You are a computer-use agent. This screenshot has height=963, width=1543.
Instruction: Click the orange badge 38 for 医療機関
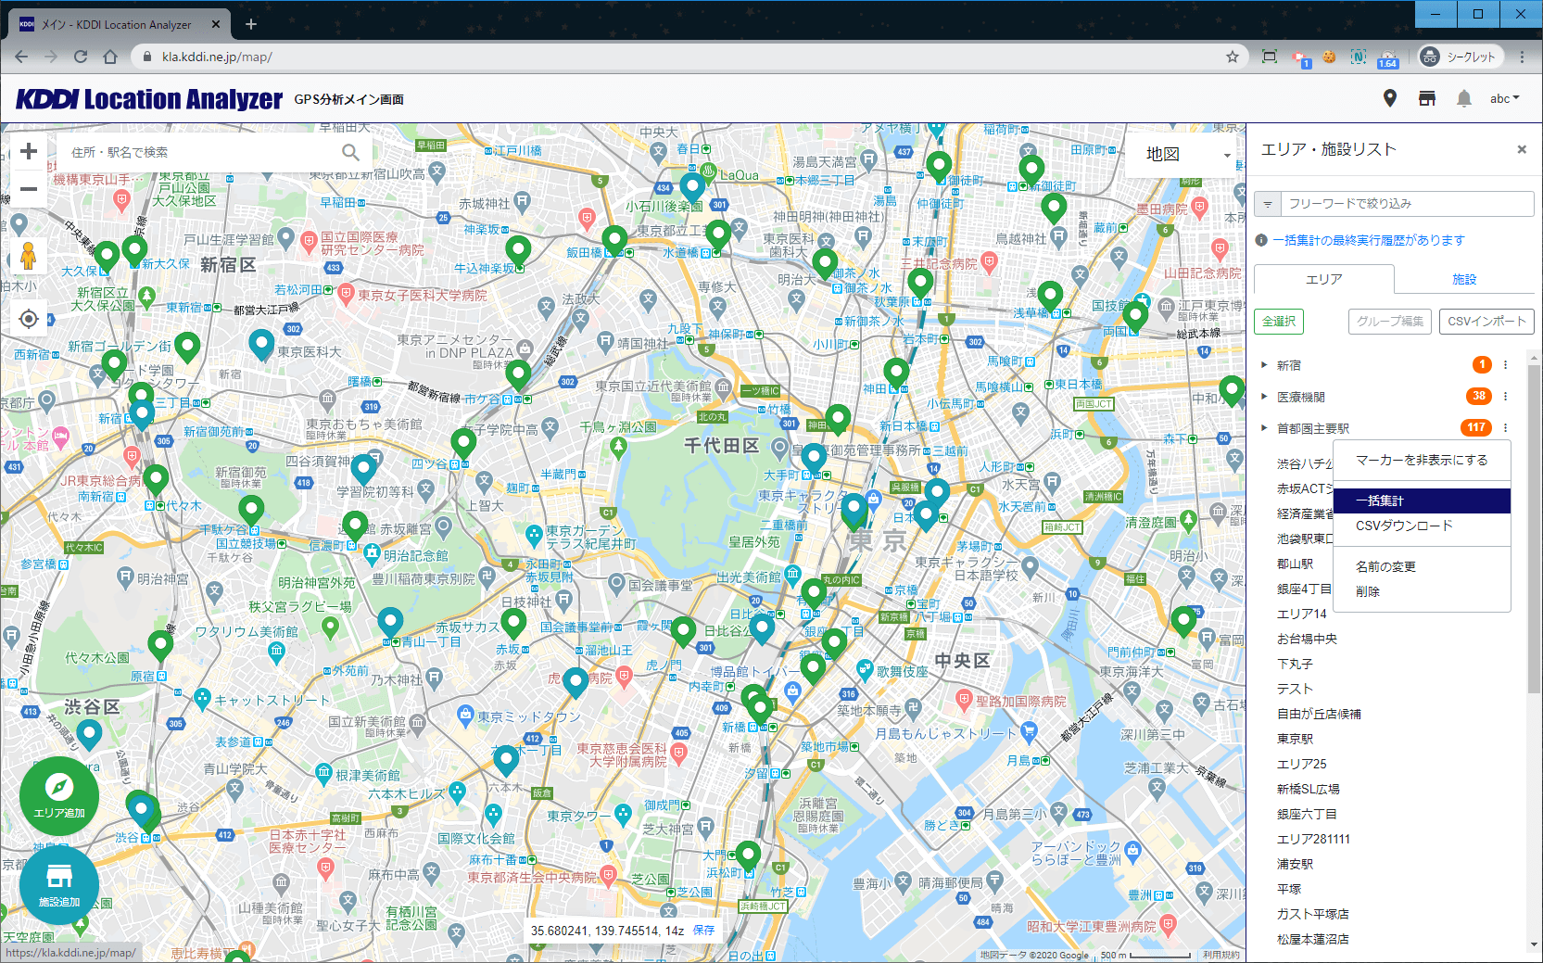[x=1479, y=397]
